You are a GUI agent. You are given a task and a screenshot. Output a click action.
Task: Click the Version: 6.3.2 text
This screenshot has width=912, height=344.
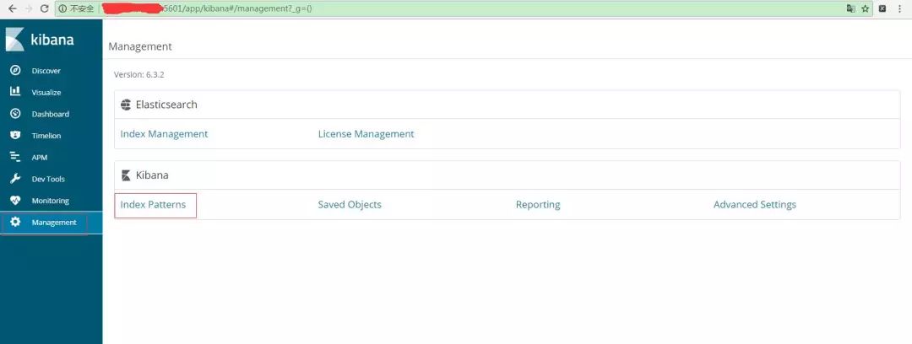pos(139,74)
